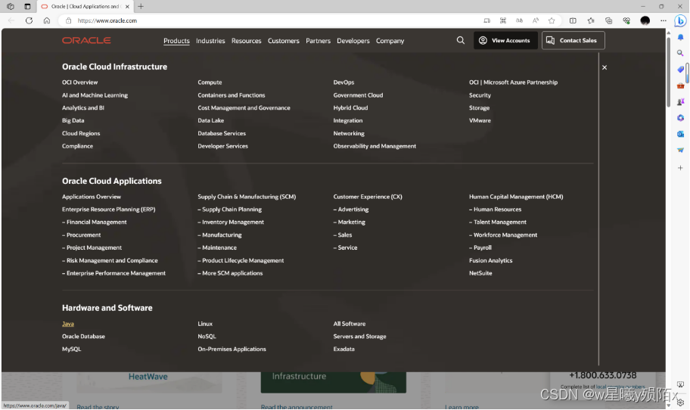690x410 pixels.
Task: Open Servers and Storage link
Action: click(x=359, y=336)
